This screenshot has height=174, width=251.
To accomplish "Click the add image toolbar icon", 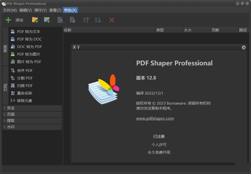I will point(47,20).
